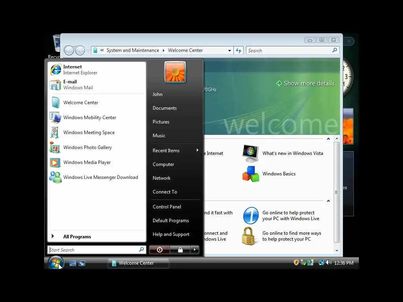Open What's new in Windows Vista

[293, 153]
